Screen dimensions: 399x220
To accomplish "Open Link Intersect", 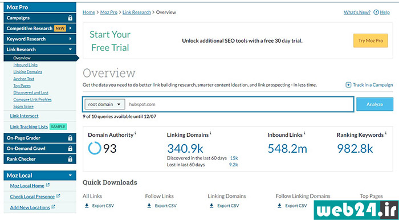I will click(x=24, y=116).
